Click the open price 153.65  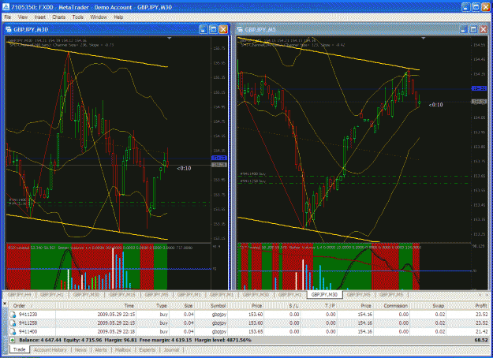(257, 332)
